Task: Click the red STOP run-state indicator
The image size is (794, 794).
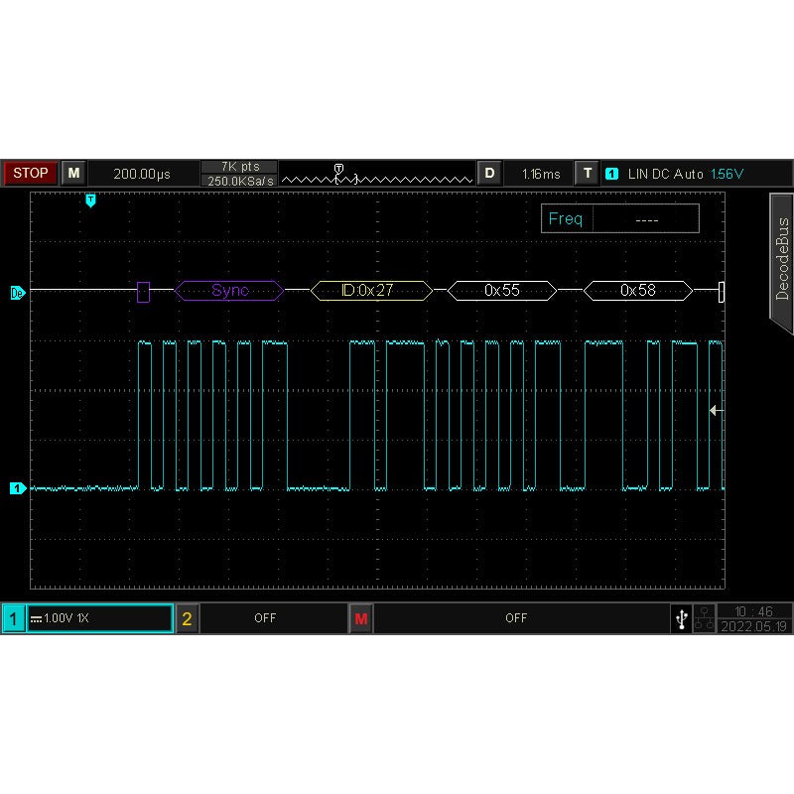Action: coord(30,173)
